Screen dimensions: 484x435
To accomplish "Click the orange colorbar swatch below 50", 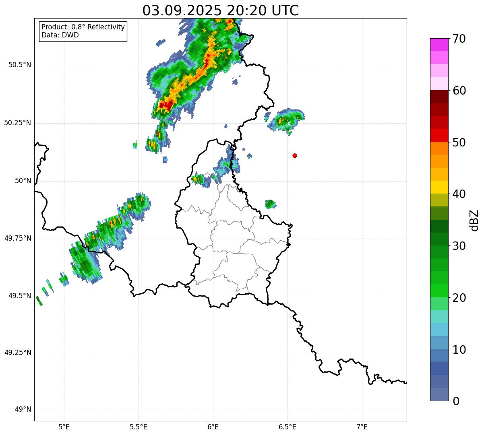I will tap(439, 148).
